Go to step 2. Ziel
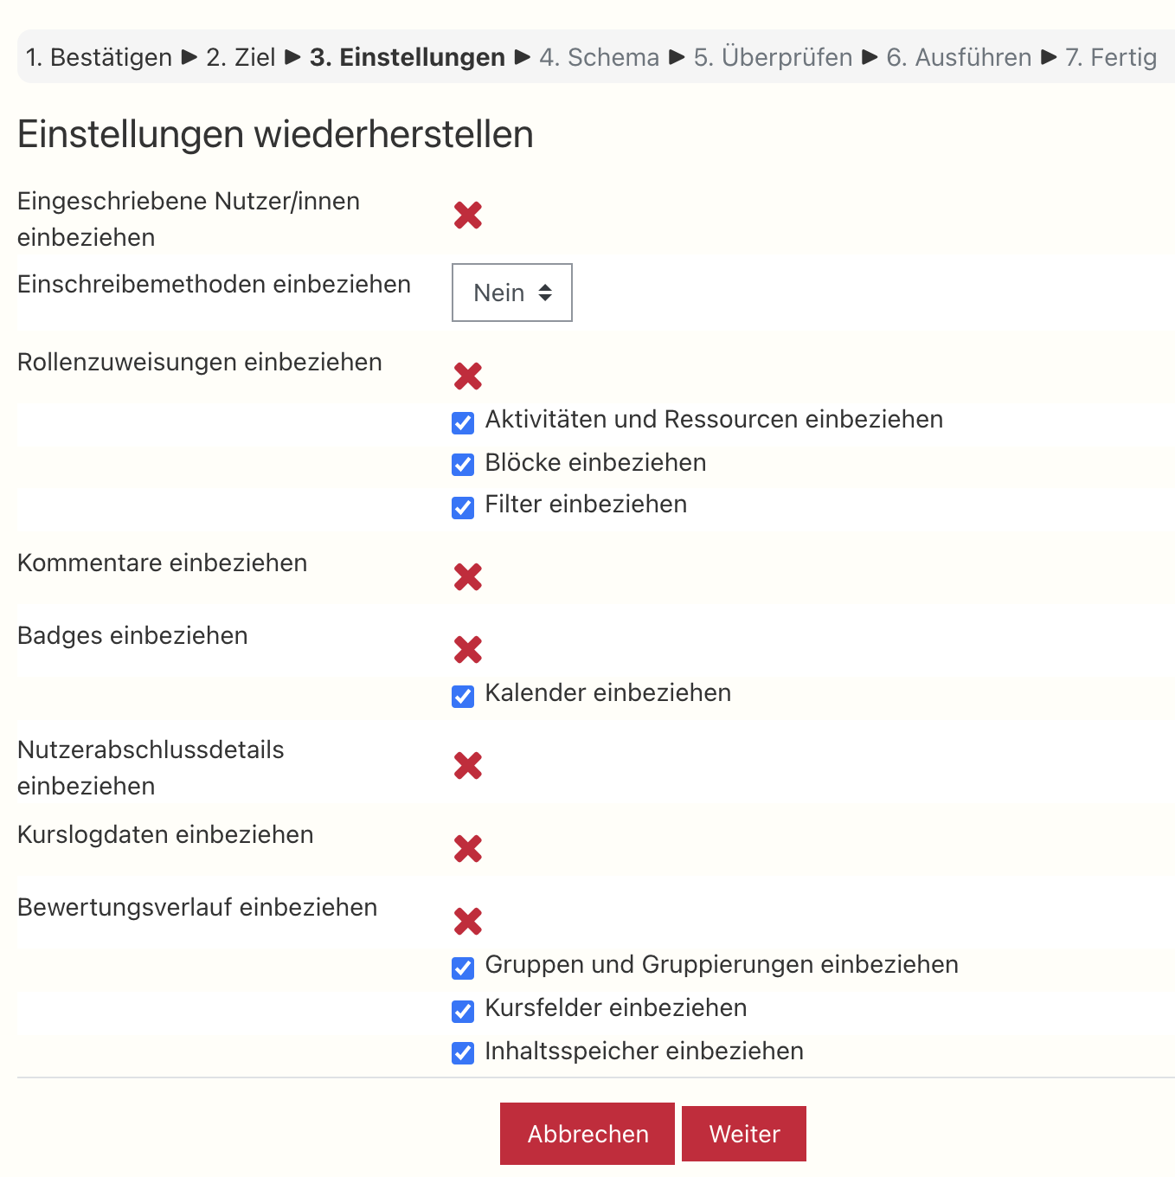The image size is (1175, 1177). tap(241, 57)
